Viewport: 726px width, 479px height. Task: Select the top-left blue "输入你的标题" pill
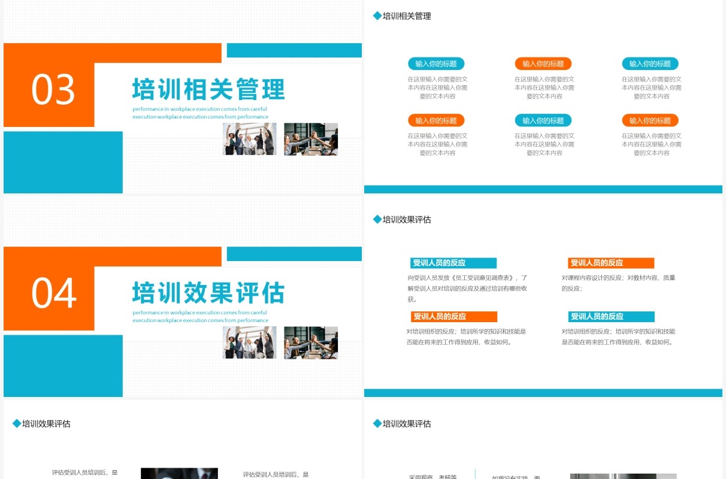coord(436,63)
